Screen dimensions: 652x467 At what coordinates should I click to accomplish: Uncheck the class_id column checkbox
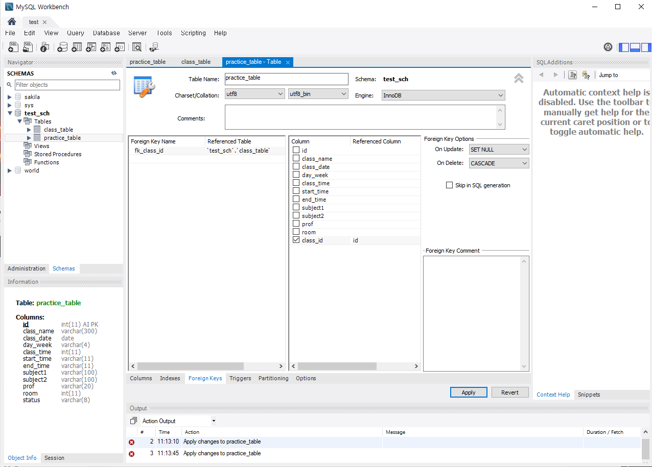point(296,240)
